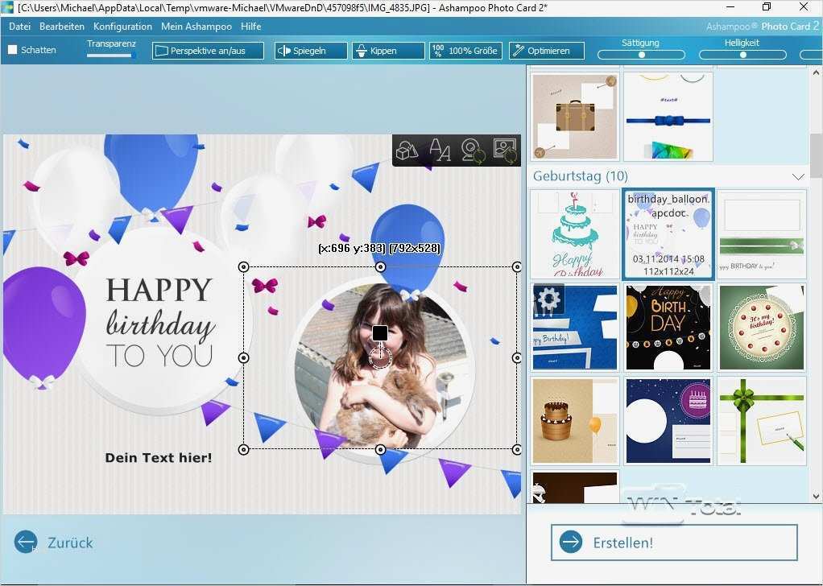The width and height of the screenshot is (823, 586).
Task: Click the 'Dein Text hier!' text field
Action: (159, 458)
